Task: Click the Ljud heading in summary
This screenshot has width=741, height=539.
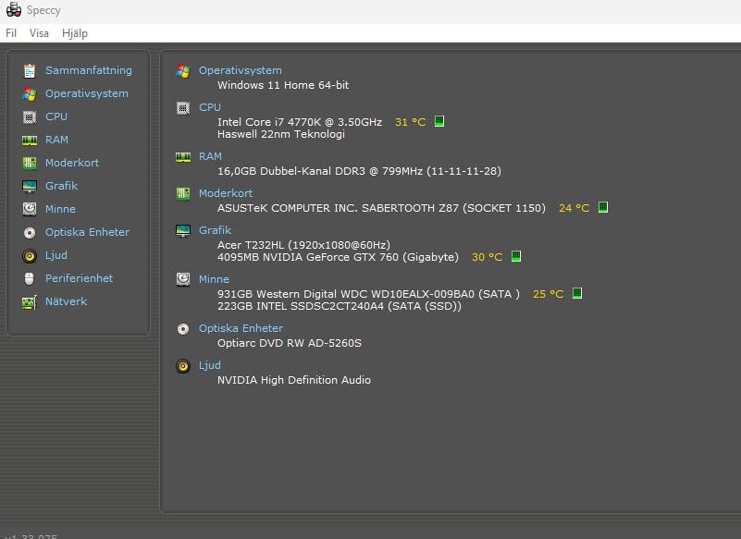Action: (x=209, y=365)
